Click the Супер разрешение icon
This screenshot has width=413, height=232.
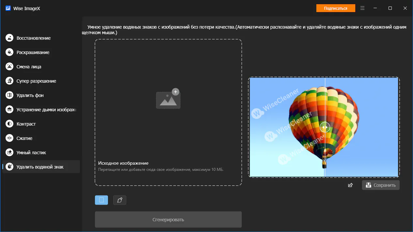(10, 81)
